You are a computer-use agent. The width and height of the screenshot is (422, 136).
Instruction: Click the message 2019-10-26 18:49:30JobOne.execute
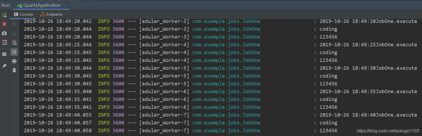(x=368, y=68)
